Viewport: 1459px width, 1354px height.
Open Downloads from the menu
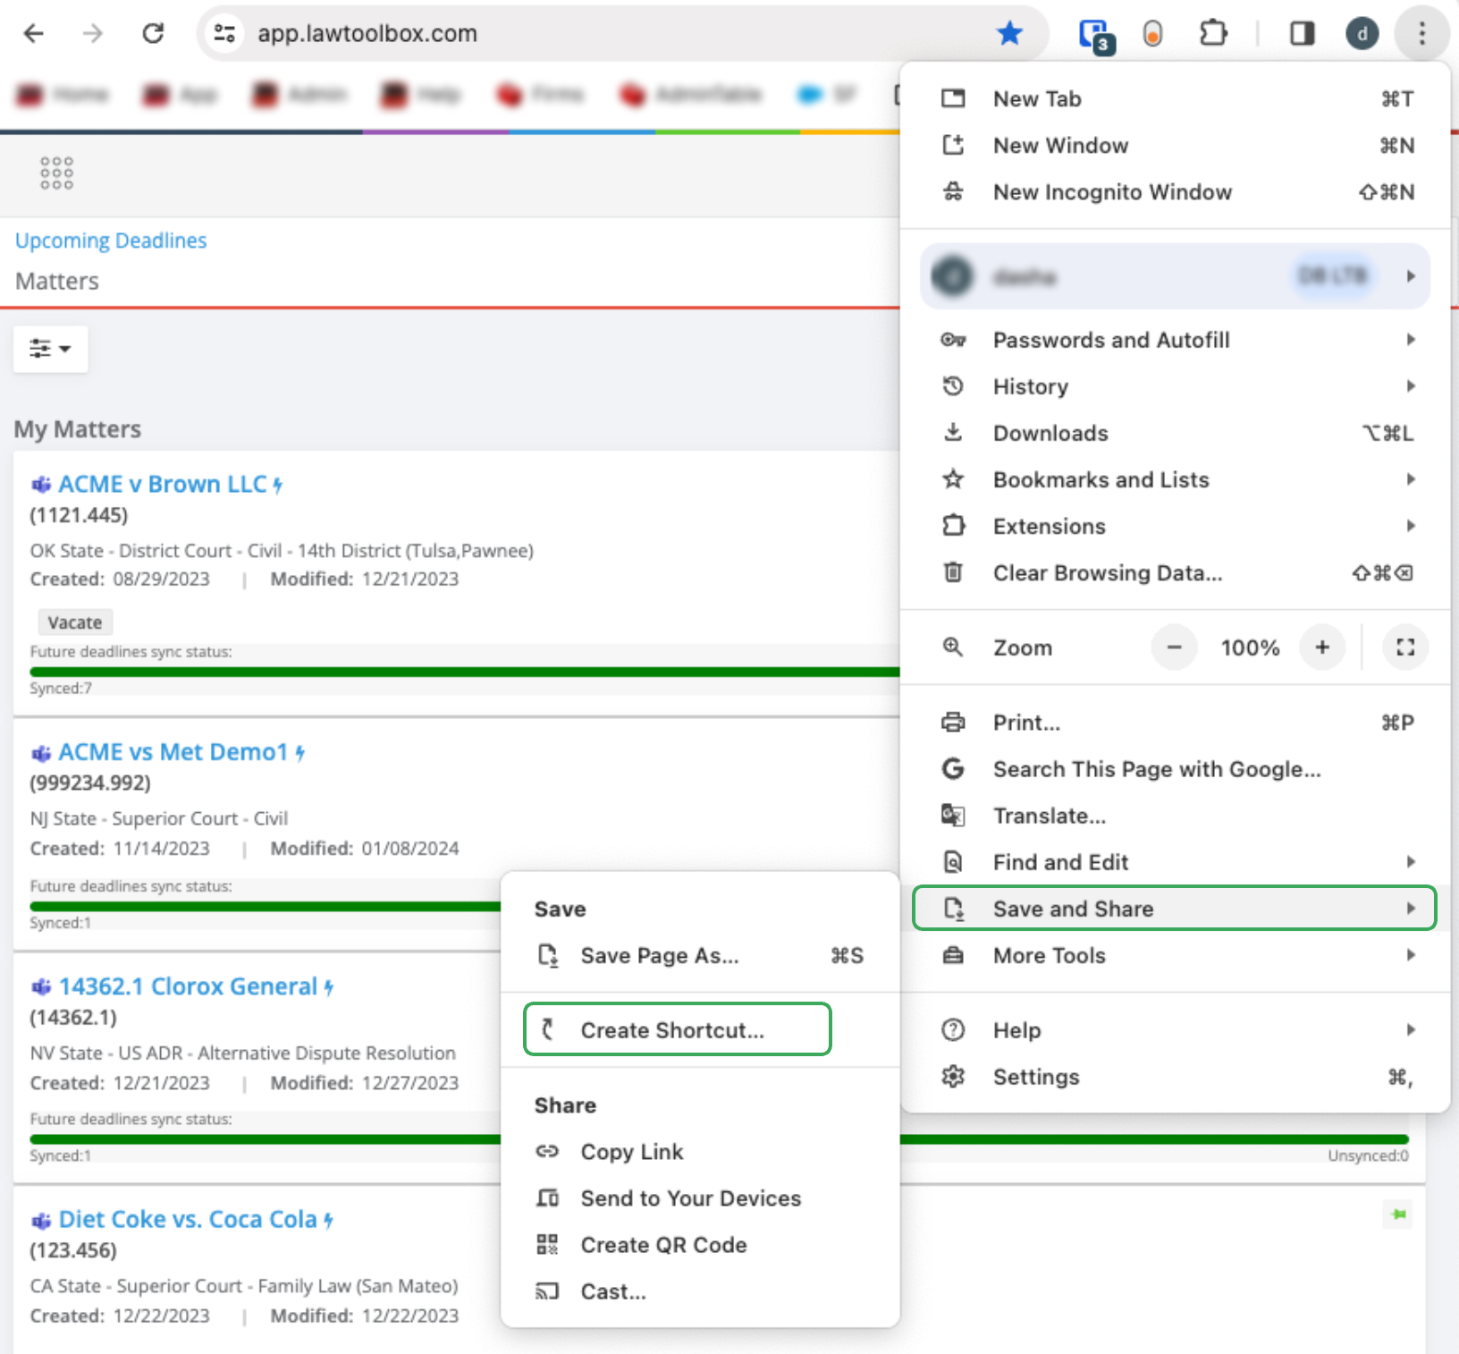coord(1175,433)
